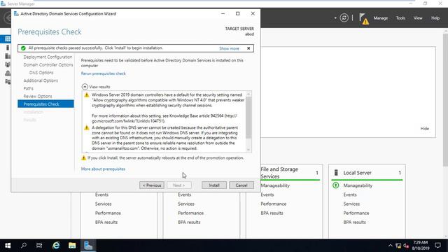Click Show more in notification bar
The height and width of the screenshot is (252, 448).
click(x=229, y=48)
